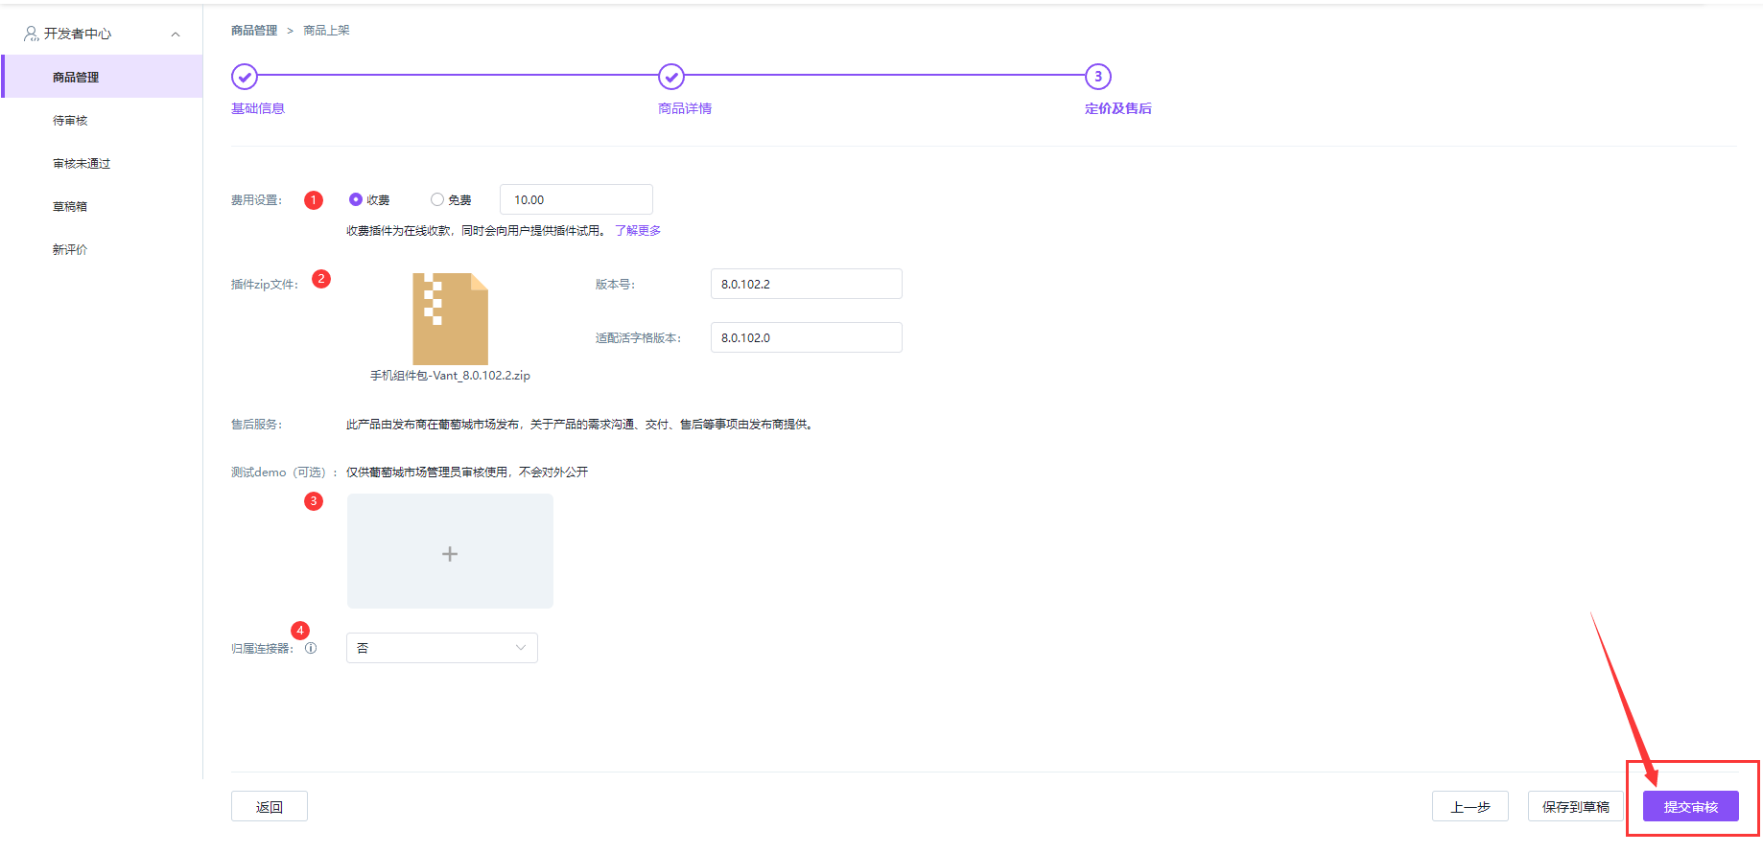
Task: Select the 收费 radio button
Action: point(356,199)
